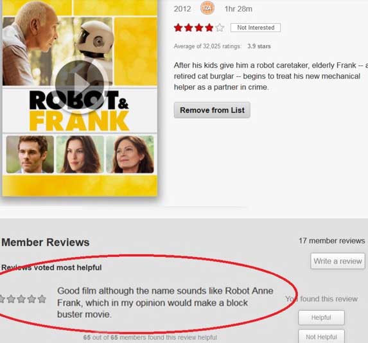Rate the movie one red star
Image resolution: width=368 pixels, height=343 pixels.
click(x=179, y=28)
